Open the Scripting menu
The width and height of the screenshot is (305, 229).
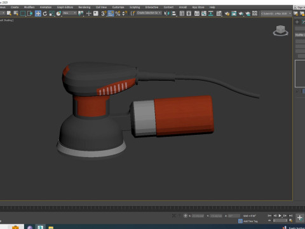coord(135,7)
